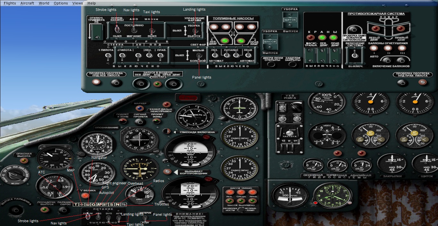Click the T (ATC) panel icon

coord(76,205)
